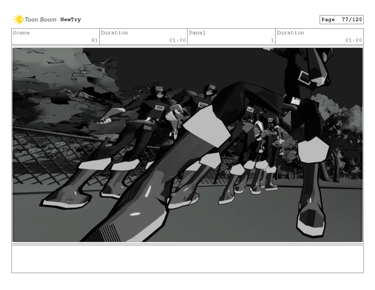Image resolution: width=375 pixels, height=290 pixels.
Task: Select the panel number 1 field
Action: click(271, 41)
